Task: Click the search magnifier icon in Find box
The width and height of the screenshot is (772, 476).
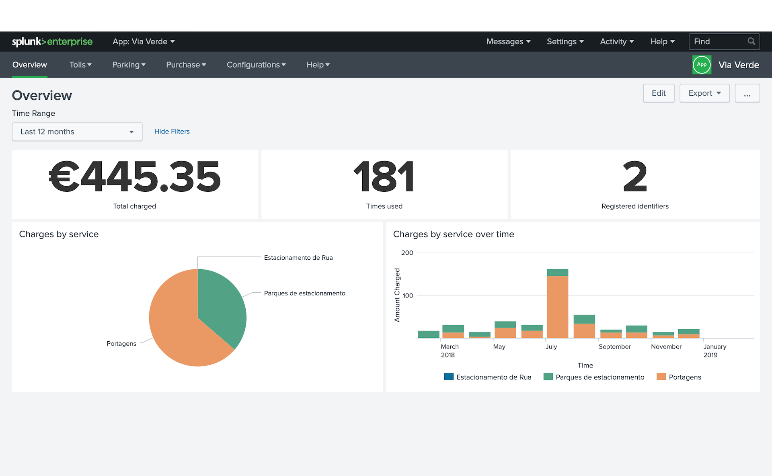Action: coord(751,41)
